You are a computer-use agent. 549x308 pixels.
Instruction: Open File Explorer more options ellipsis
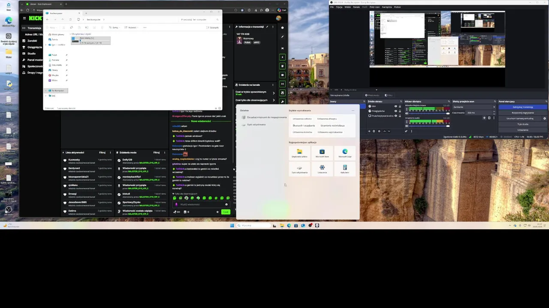click(x=145, y=27)
